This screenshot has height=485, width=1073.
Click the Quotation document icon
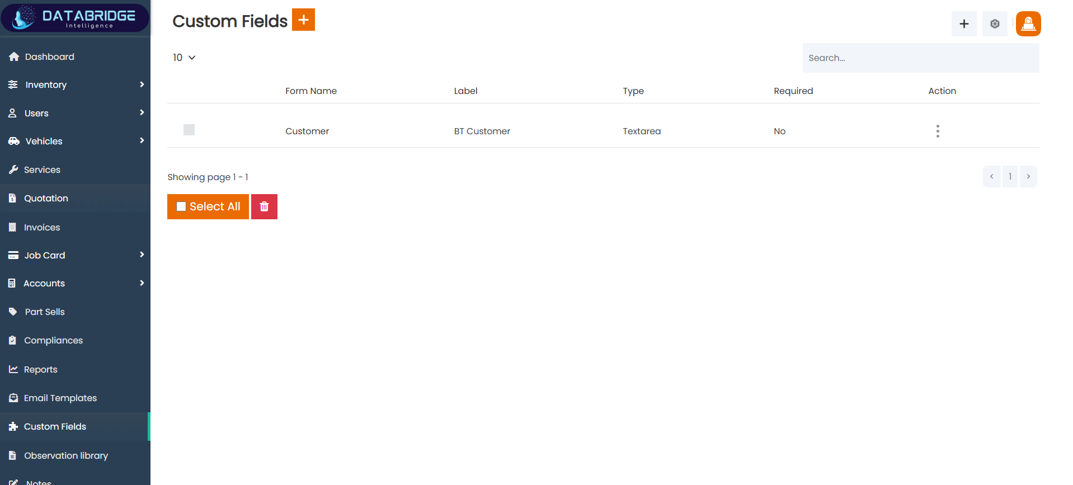pyautogui.click(x=12, y=198)
